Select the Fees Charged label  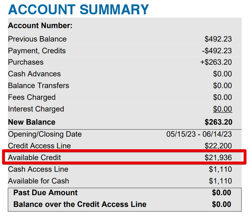[x=32, y=97]
